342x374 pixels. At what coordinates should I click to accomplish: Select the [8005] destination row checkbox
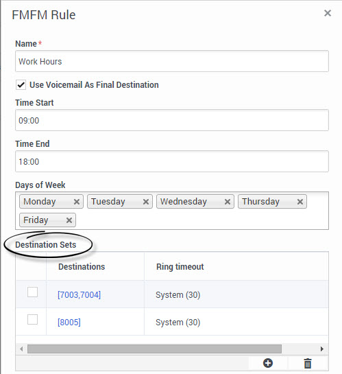point(32,319)
